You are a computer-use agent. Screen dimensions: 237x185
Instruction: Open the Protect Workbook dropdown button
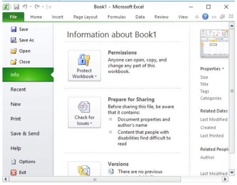point(85,65)
